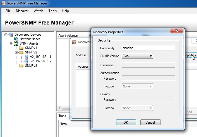The image size is (197, 137).
Task: Confirm the dialog with OK button
Action: pyautogui.click(x=126, y=123)
